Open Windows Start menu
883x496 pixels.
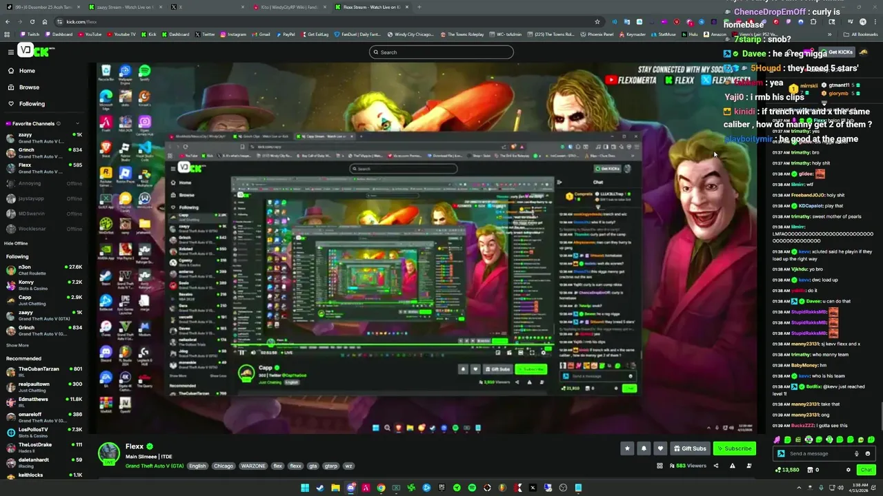(x=305, y=488)
